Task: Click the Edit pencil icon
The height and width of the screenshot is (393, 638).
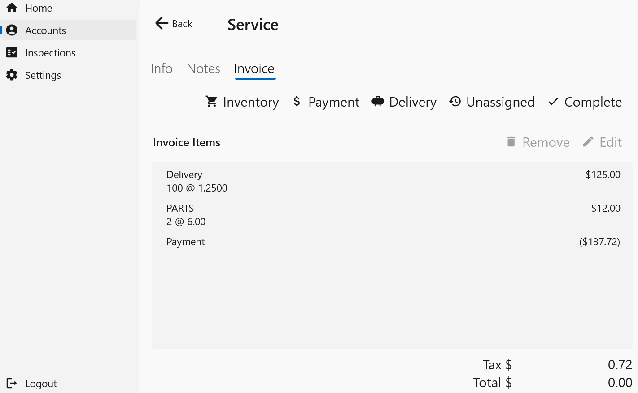Action: click(588, 142)
